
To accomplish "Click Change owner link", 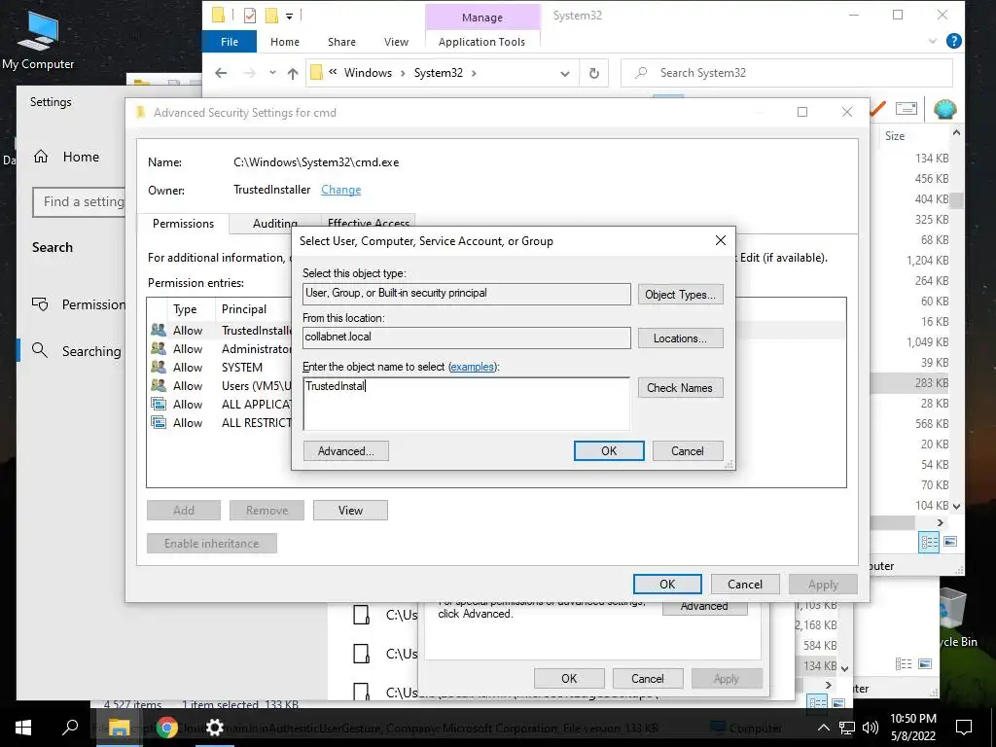I will (341, 190).
